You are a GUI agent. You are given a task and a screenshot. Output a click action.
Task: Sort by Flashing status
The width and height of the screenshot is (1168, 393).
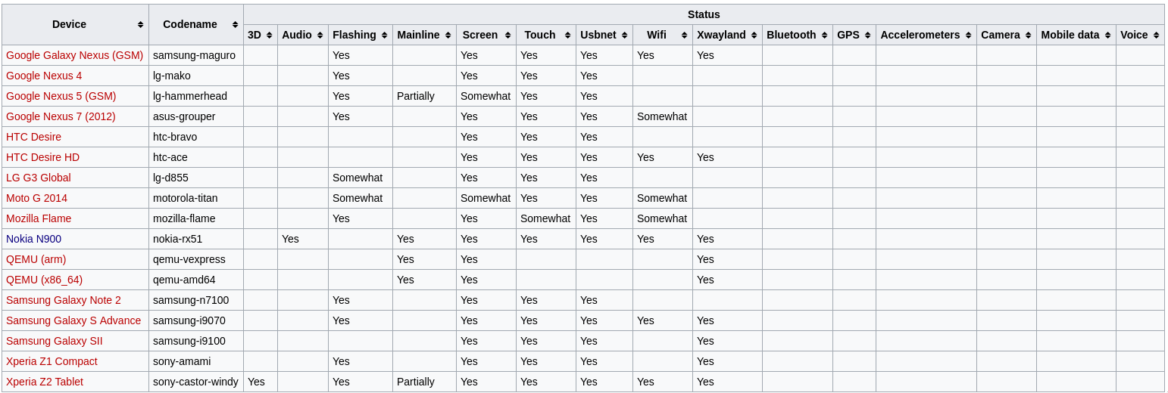(x=384, y=35)
